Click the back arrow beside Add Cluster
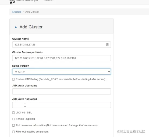 click(x=16, y=27)
